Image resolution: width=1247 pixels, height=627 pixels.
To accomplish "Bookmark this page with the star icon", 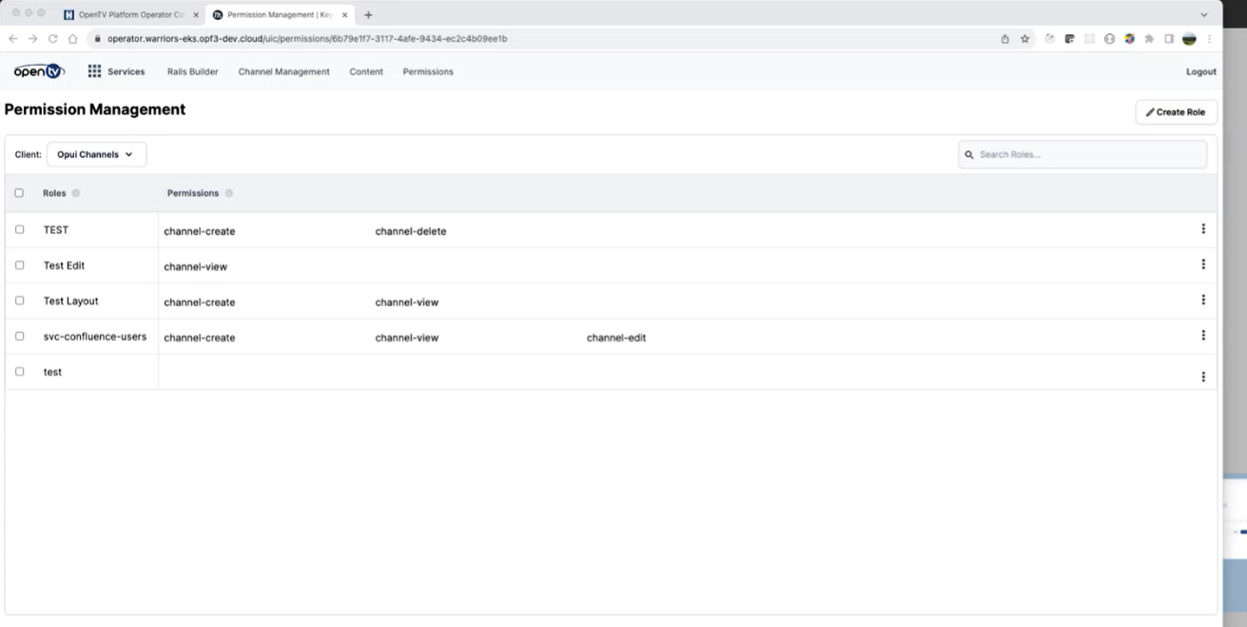I will (x=1025, y=39).
